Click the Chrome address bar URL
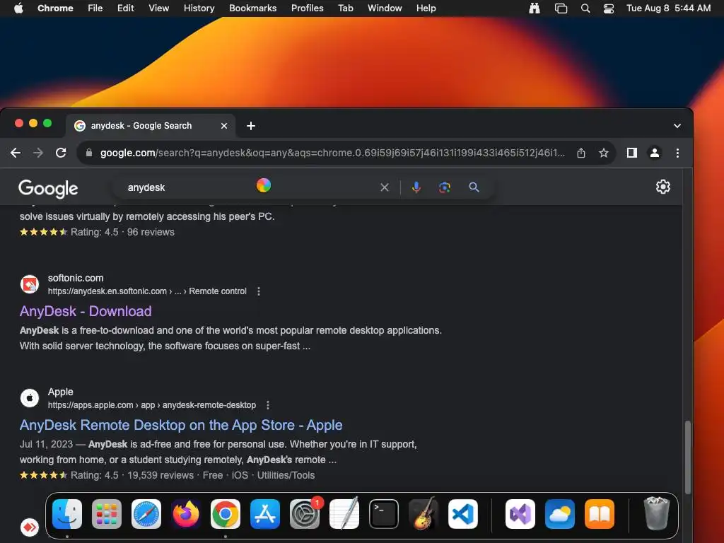 click(332, 153)
